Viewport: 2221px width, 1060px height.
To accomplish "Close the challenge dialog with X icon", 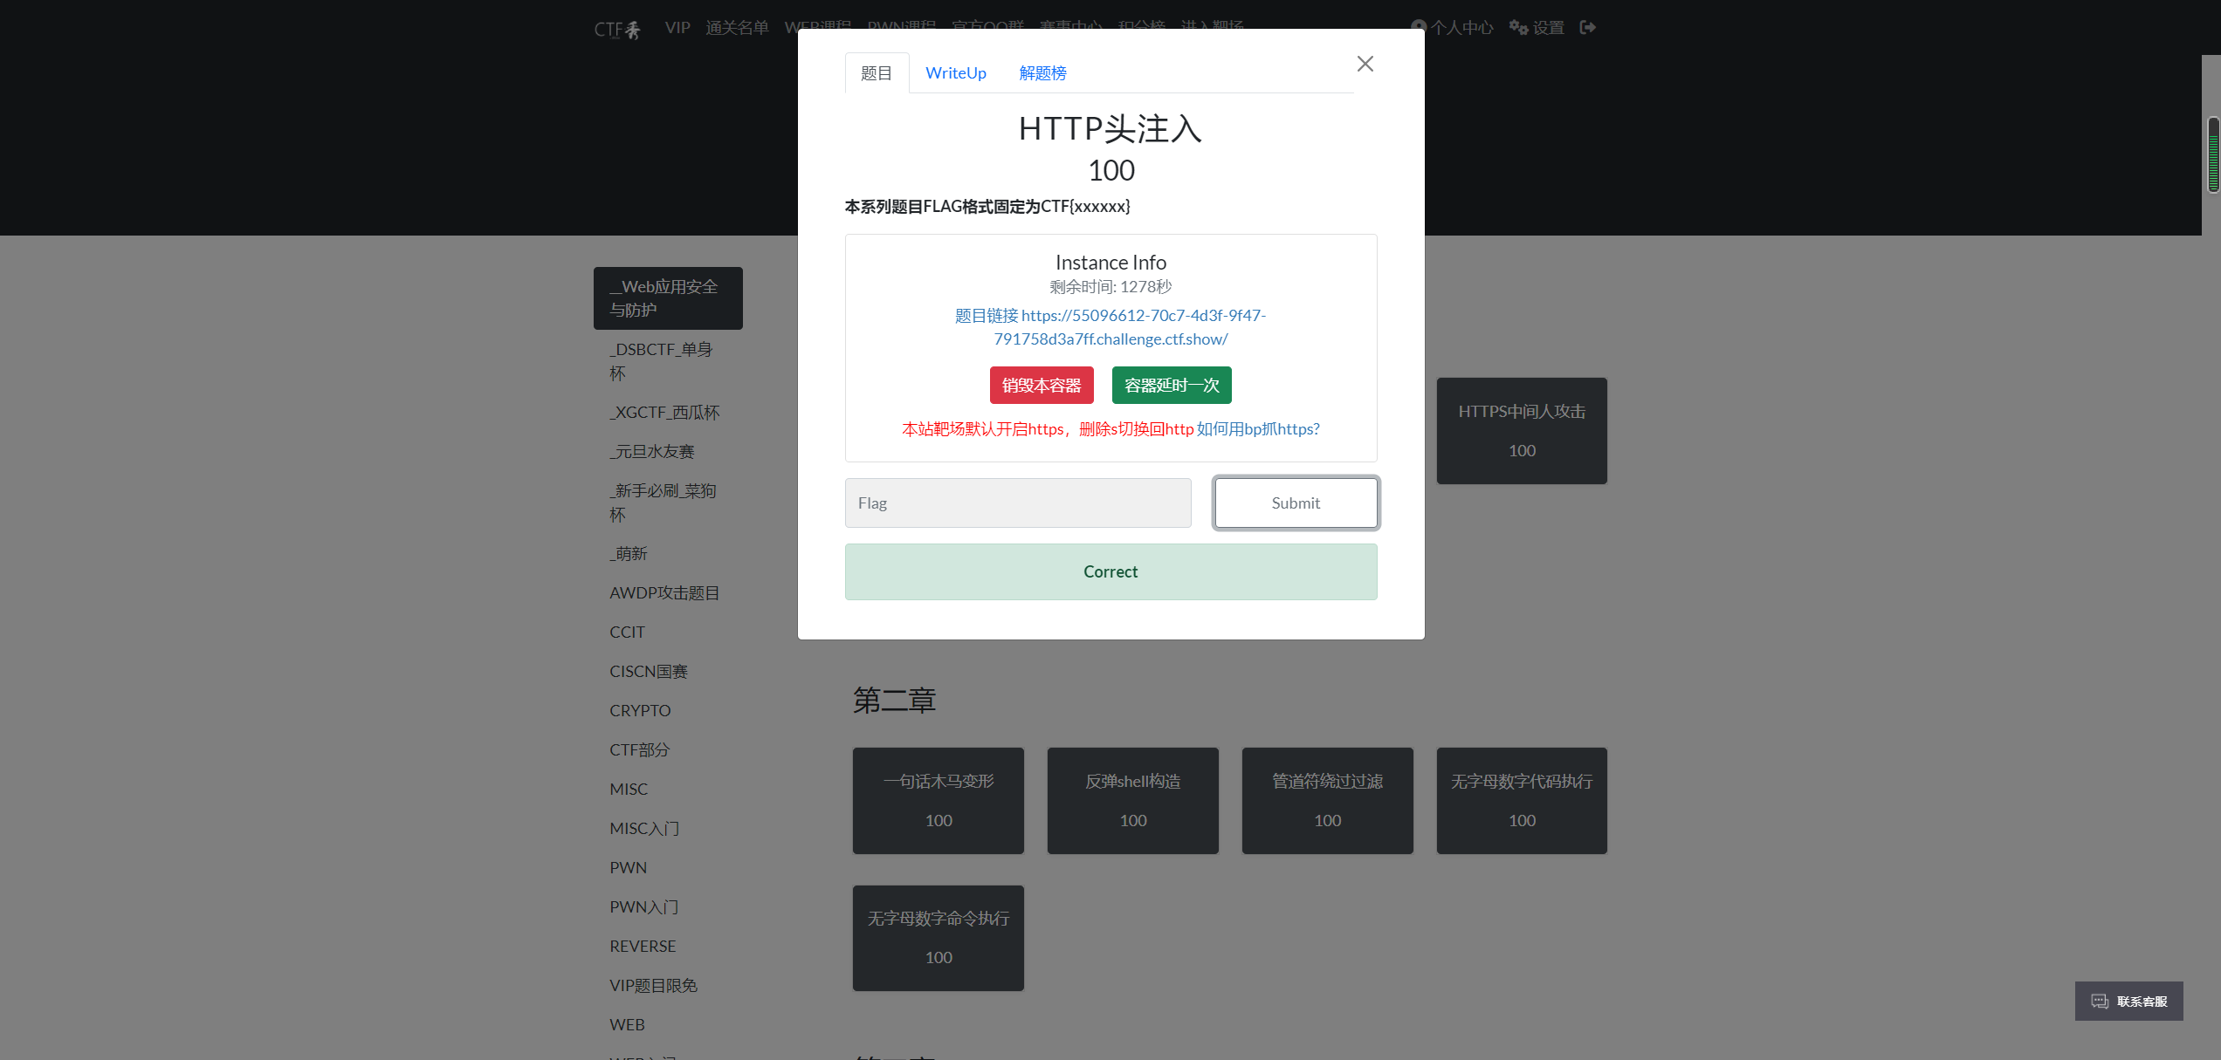I will [1365, 64].
